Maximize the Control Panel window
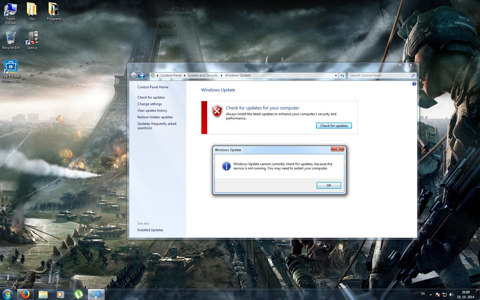 400,65
